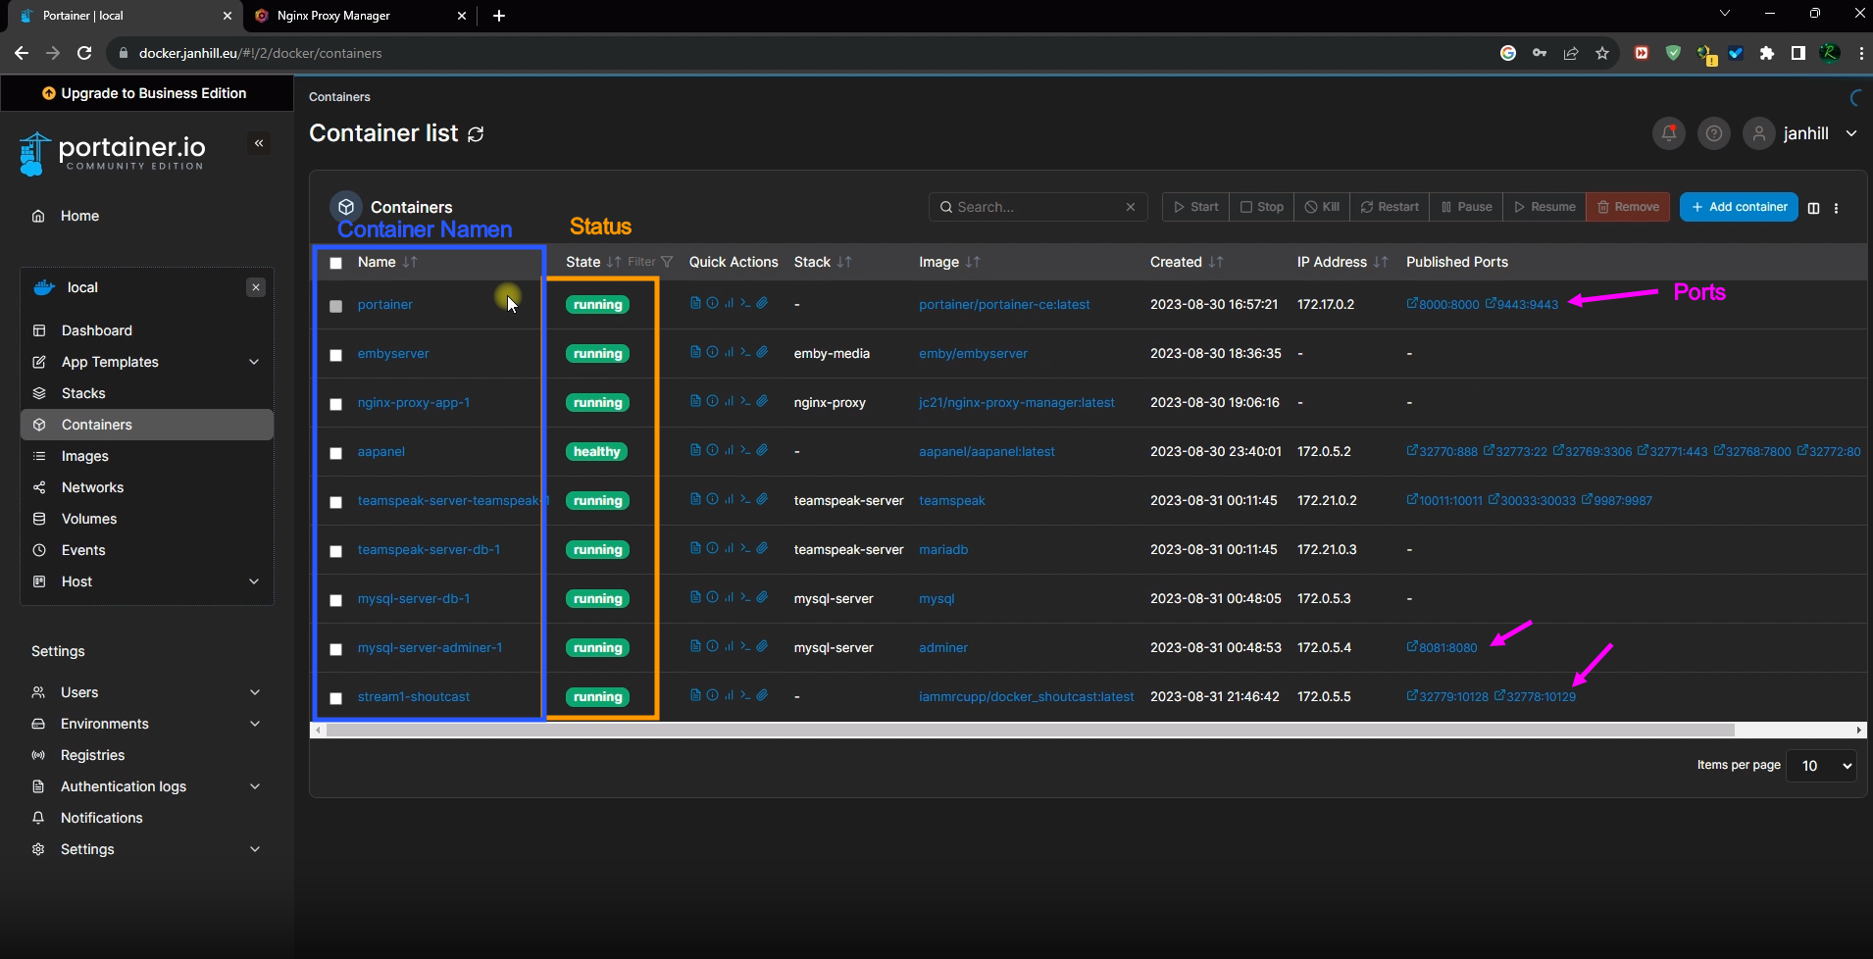Image resolution: width=1873 pixels, height=959 pixels.
Task: Click the Restart button
Action: pos(1390,207)
